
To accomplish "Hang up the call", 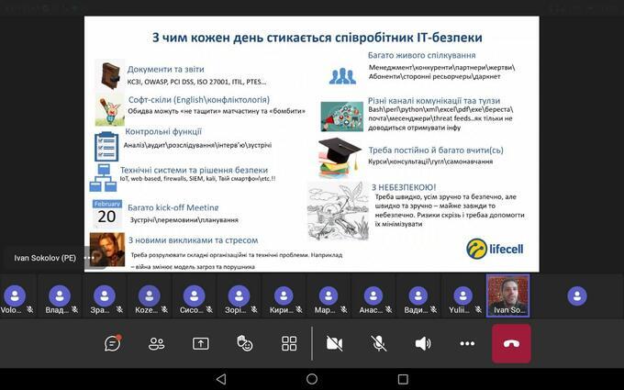I will coord(511,343).
